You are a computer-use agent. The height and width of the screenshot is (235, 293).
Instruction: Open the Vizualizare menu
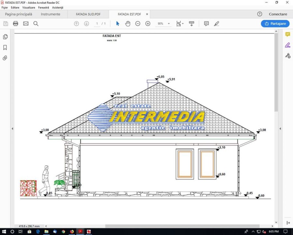(x=29, y=8)
